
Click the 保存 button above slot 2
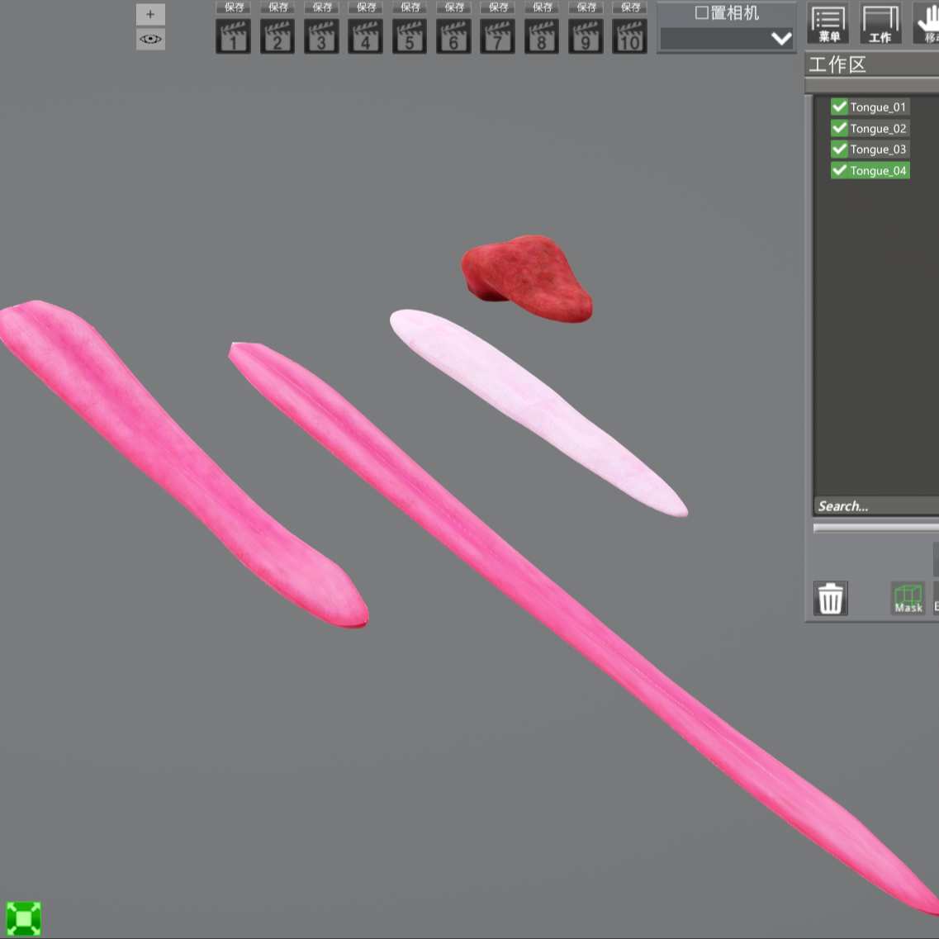pyautogui.click(x=277, y=7)
